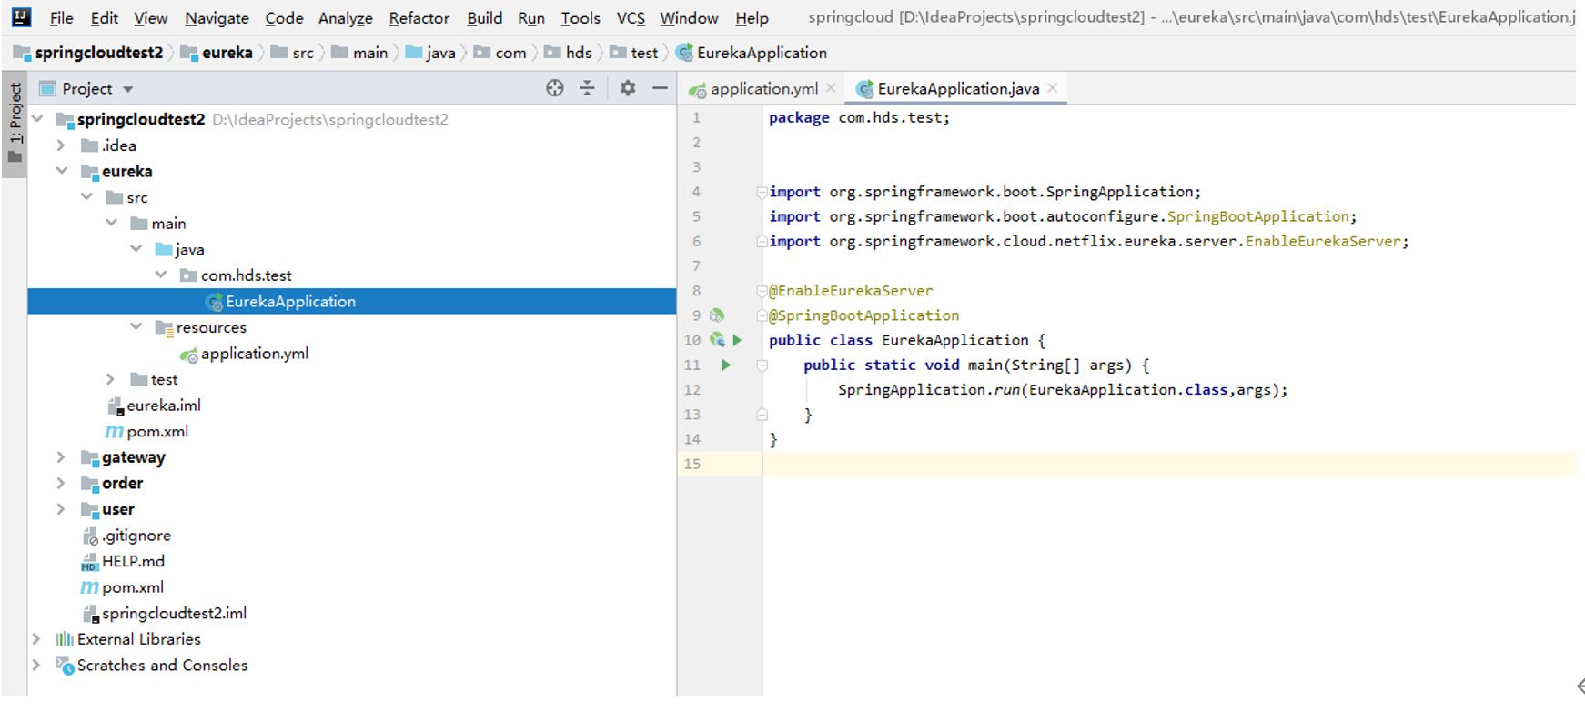Screen dimensions: 1585x711
Task: Click the HELP.md markdown icon
Action: pyautogui.click(x=89, y=562)
